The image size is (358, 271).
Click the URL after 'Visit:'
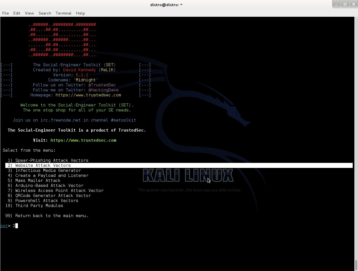click(x=83, y=140)
